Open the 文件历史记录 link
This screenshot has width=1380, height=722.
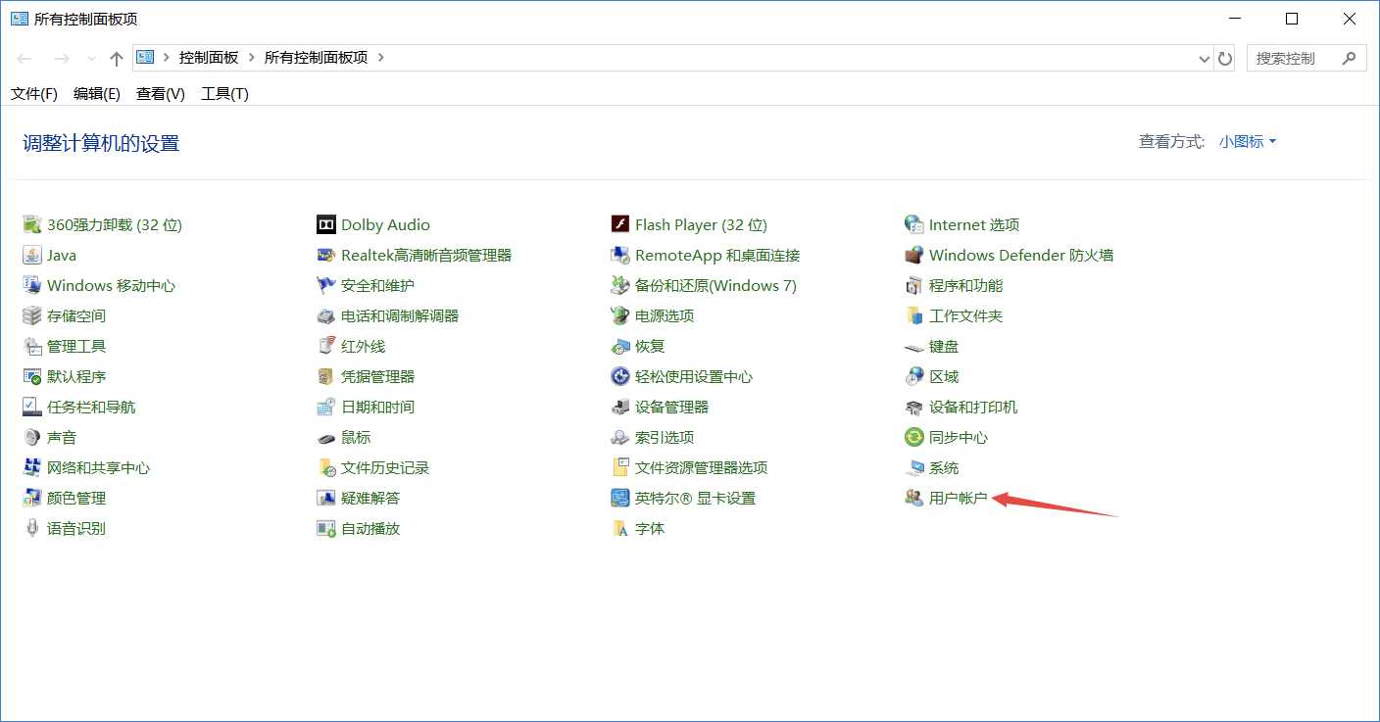pos(385,467)
